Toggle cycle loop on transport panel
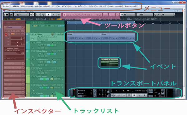 click(x=129, y=95)
